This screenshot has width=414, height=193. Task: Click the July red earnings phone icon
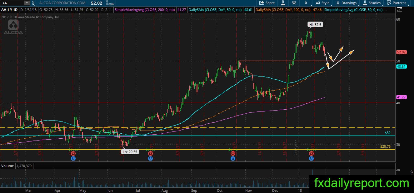coord(151,153)
